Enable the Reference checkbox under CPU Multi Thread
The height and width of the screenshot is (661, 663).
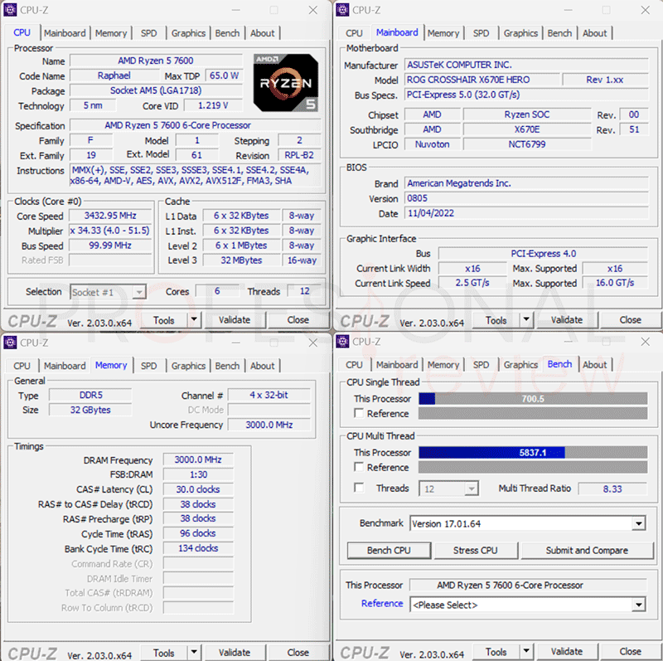pyautogui.click(x=359, y=467)
